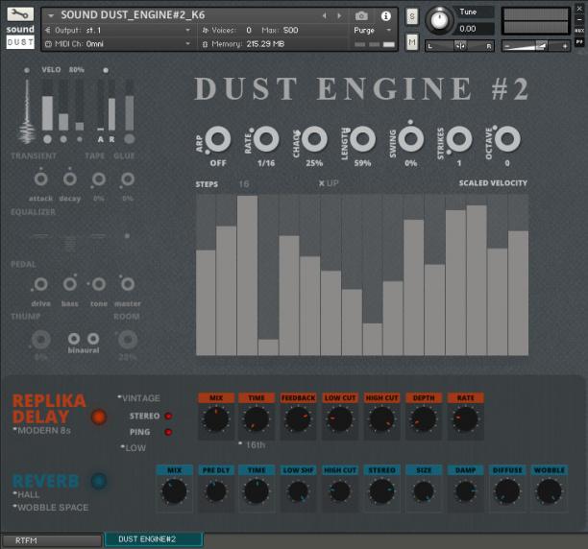
Task: Click the pedal tone knob
Action: [99, 284]
